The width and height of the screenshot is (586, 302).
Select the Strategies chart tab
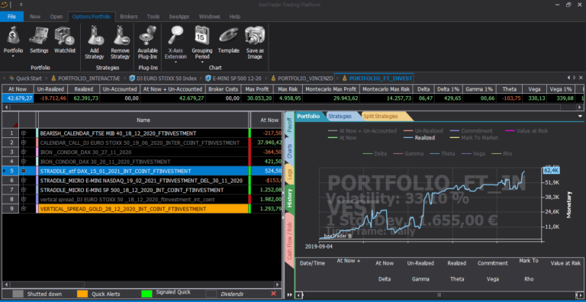340,116
